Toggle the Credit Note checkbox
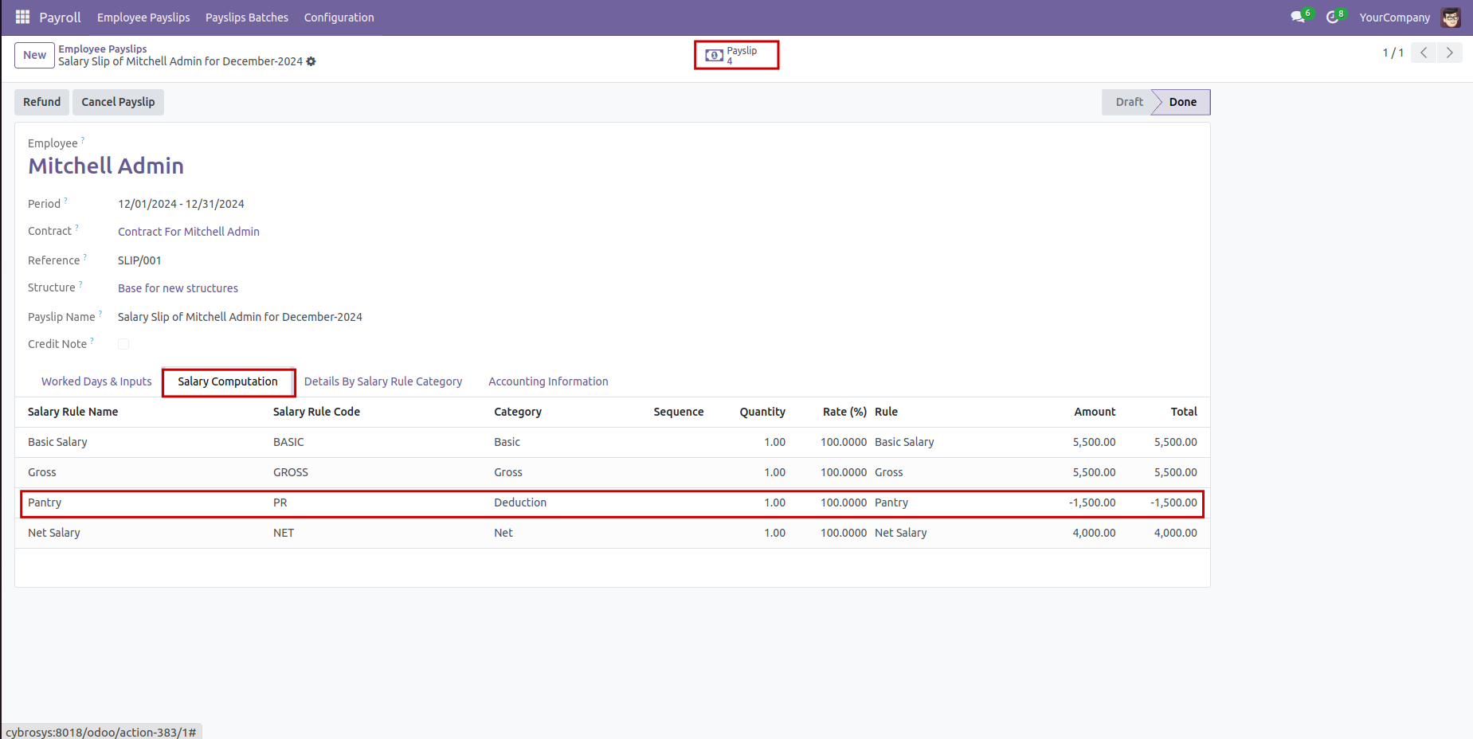Viewport: 1473px width, 739px height. tap(123, 344)
